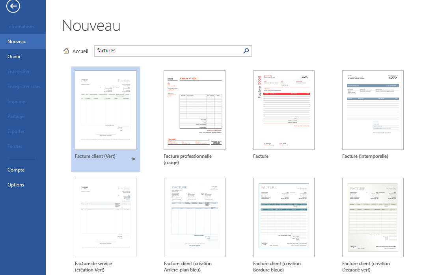Select the Facture (intemporelle) template
Image resolution: width=423 pixels, height=275 pixels.
(373, 110)
